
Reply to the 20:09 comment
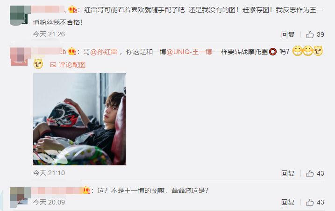point(288,202)
